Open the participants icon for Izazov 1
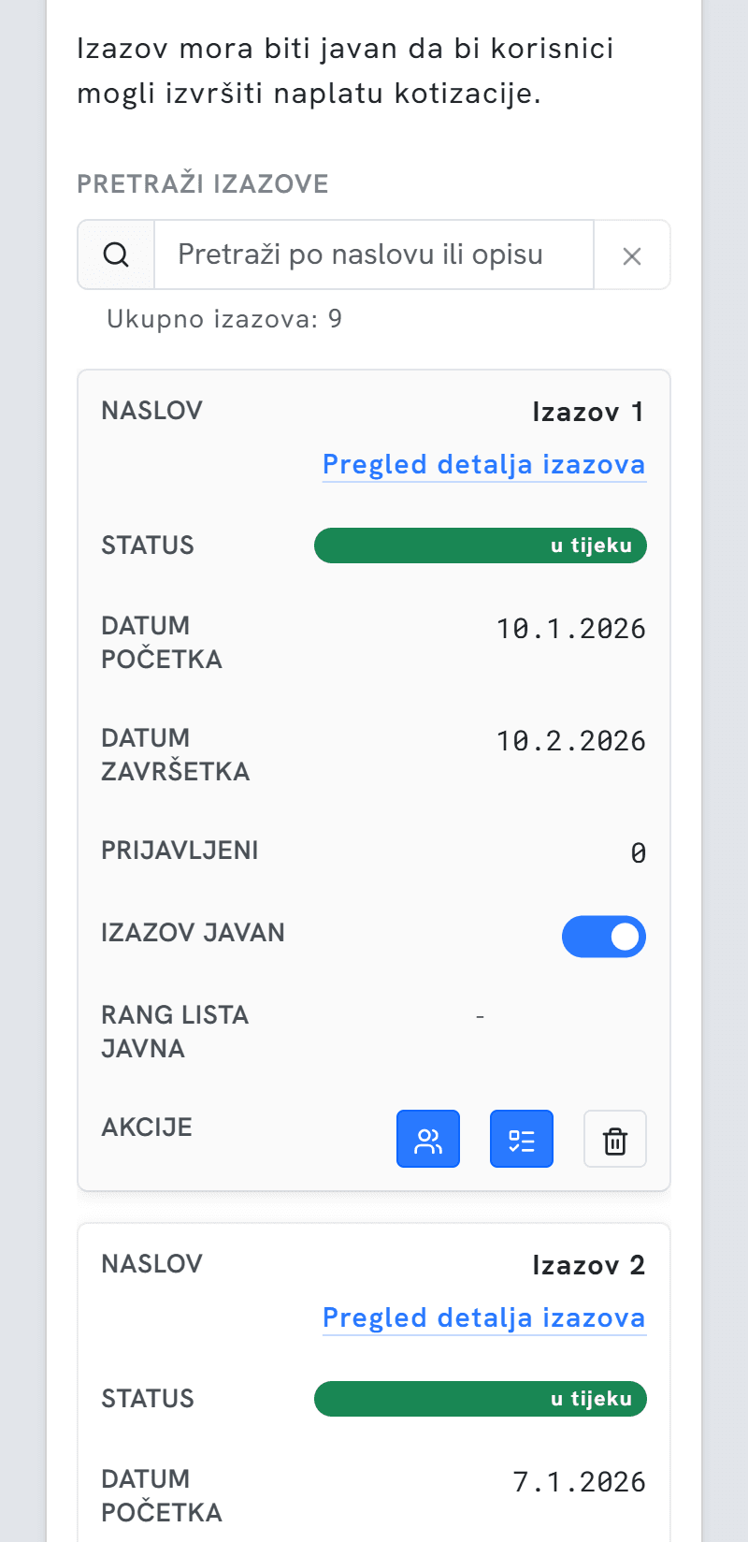The image size is (748, 1542). pos(428,1139)
